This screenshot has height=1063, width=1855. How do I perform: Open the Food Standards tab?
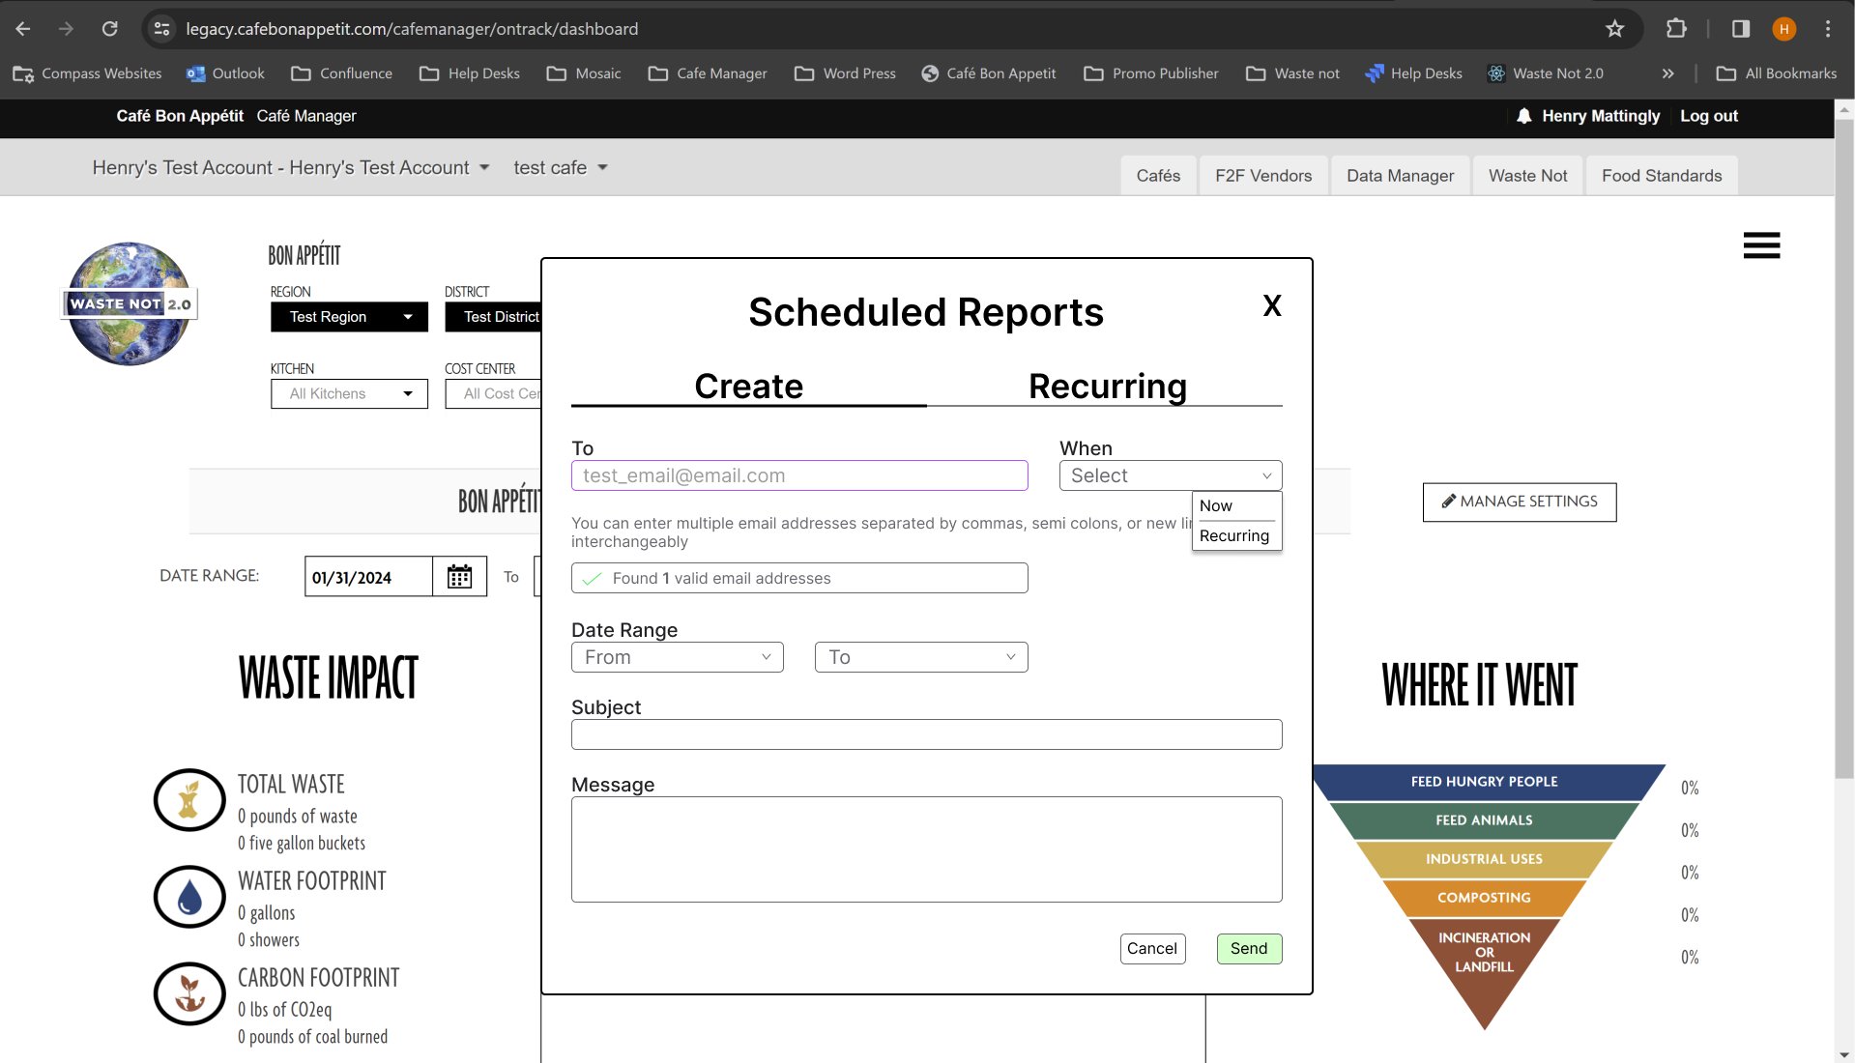tap(1662, 176)
